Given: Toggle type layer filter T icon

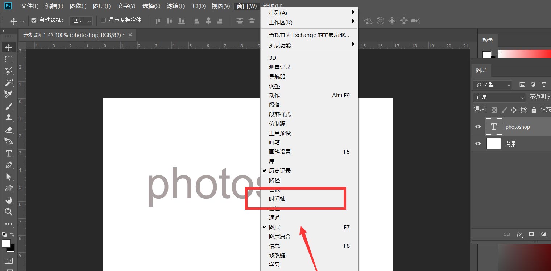Looking at the screenshot, I should click(544, 85).
